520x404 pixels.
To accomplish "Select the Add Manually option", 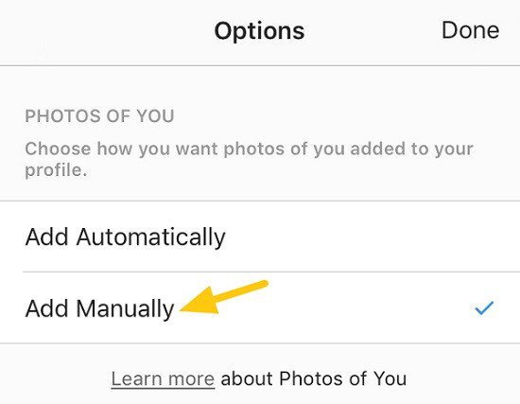I will coord(260,307).
